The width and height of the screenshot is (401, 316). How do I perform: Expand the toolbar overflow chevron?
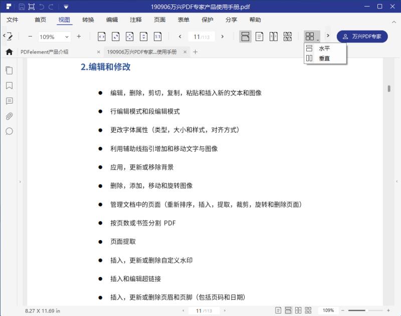coord(328,36)
